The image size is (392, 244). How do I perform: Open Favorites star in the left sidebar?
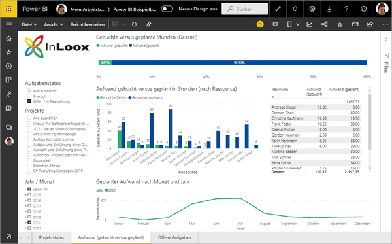tap(8, 52)
